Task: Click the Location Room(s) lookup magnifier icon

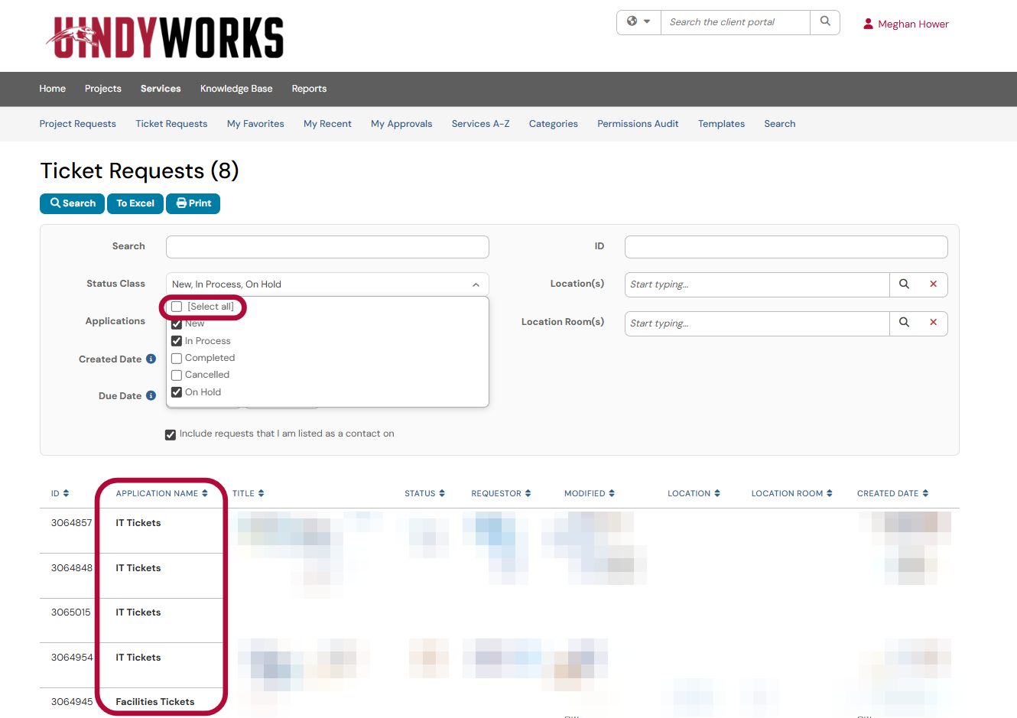Action: (x=904, y=323)
